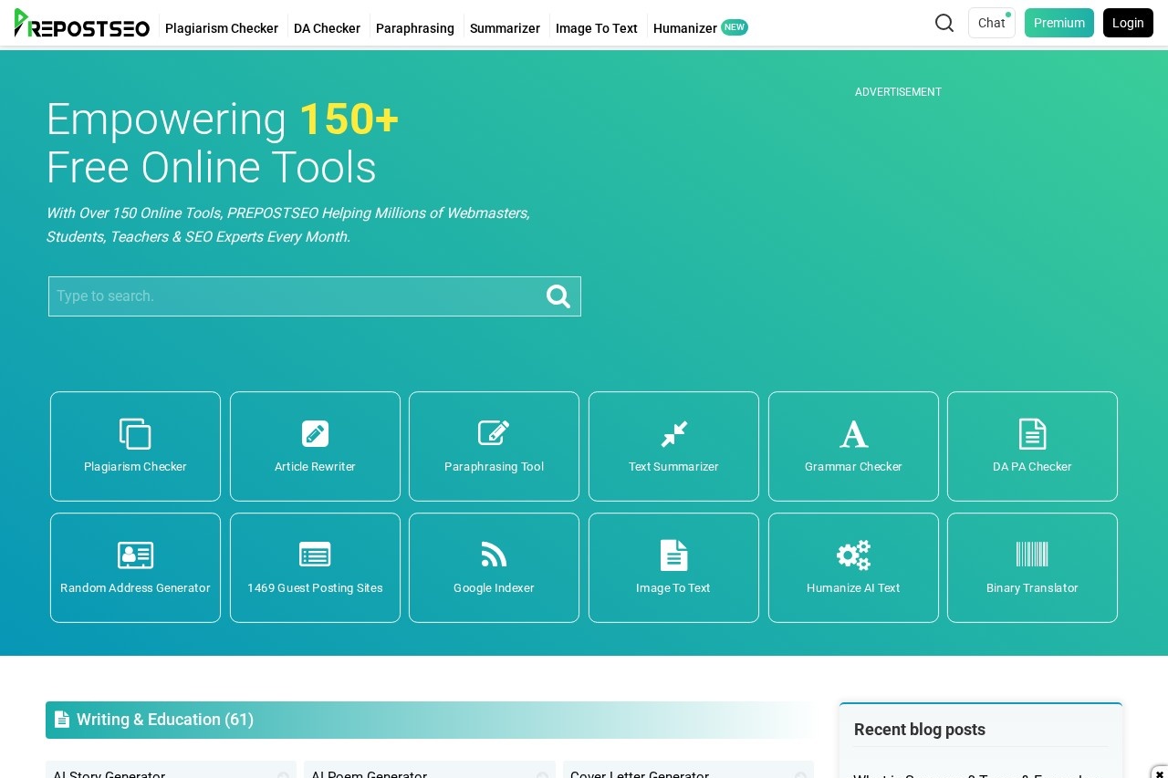Viewport: 1168px width, 778px height.
Task: Click the Login button
Action: pyautogui.click(x=1128, y=23)
